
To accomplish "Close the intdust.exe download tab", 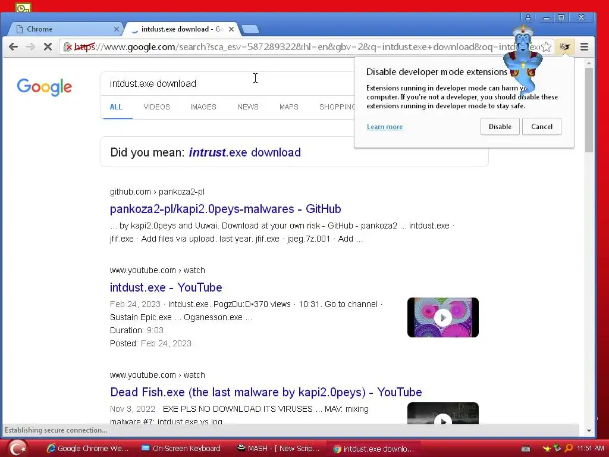I will click(231, 29).
